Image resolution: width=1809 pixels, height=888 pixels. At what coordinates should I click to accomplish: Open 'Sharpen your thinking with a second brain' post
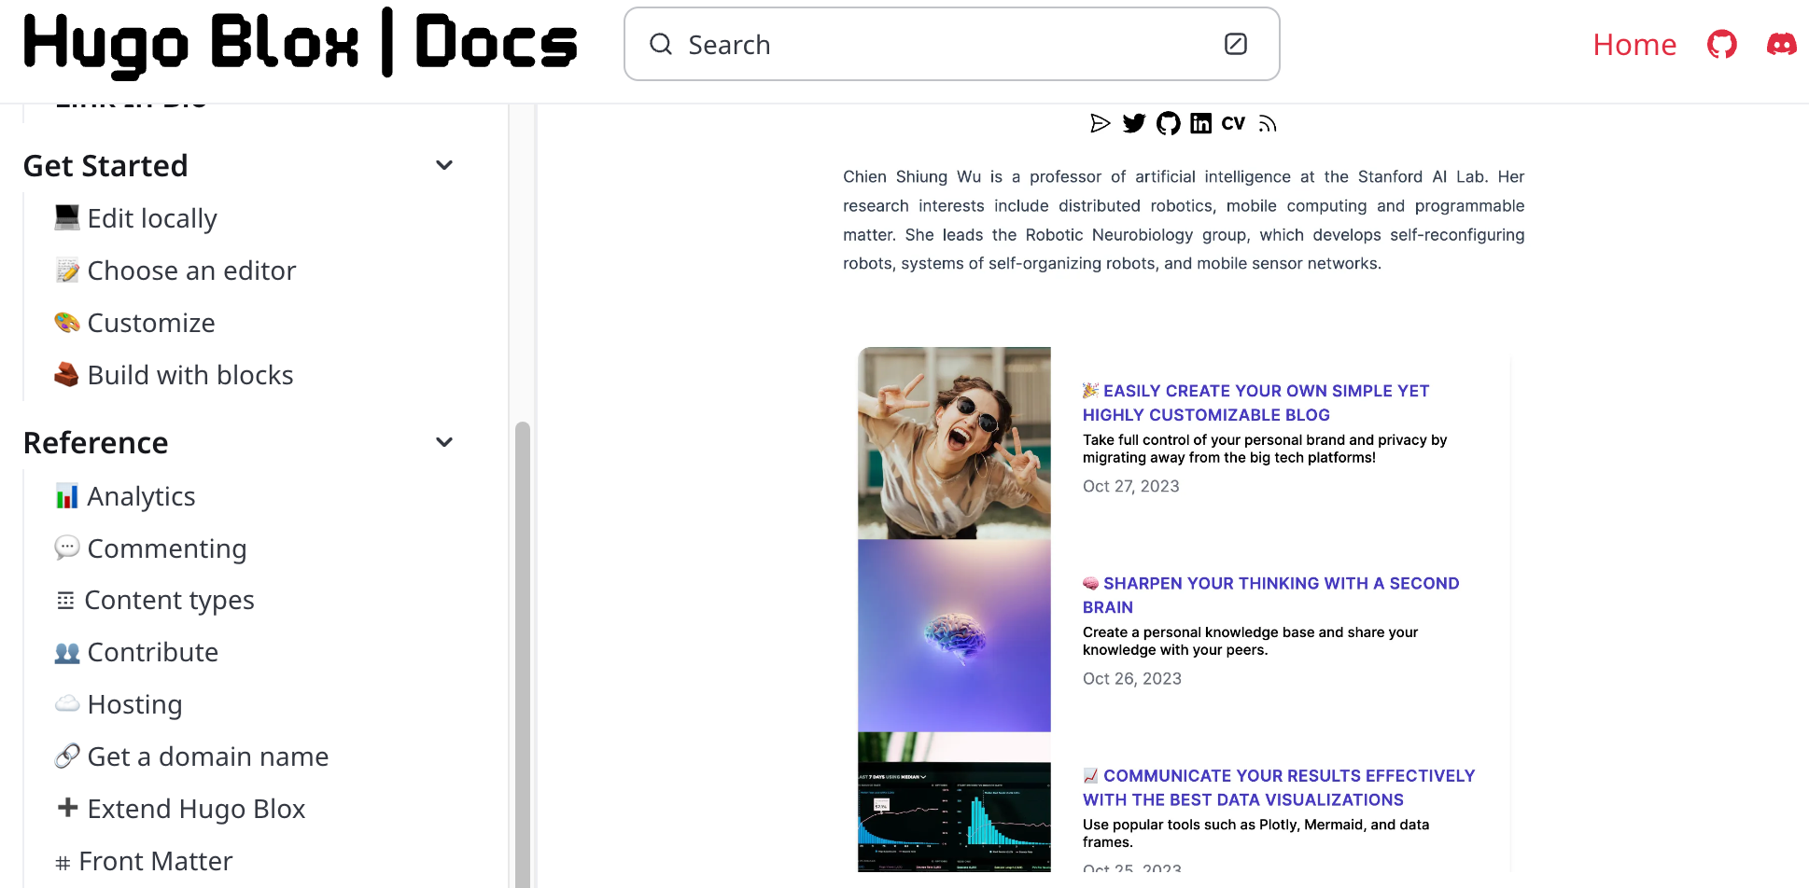[x=1270, y=595]
